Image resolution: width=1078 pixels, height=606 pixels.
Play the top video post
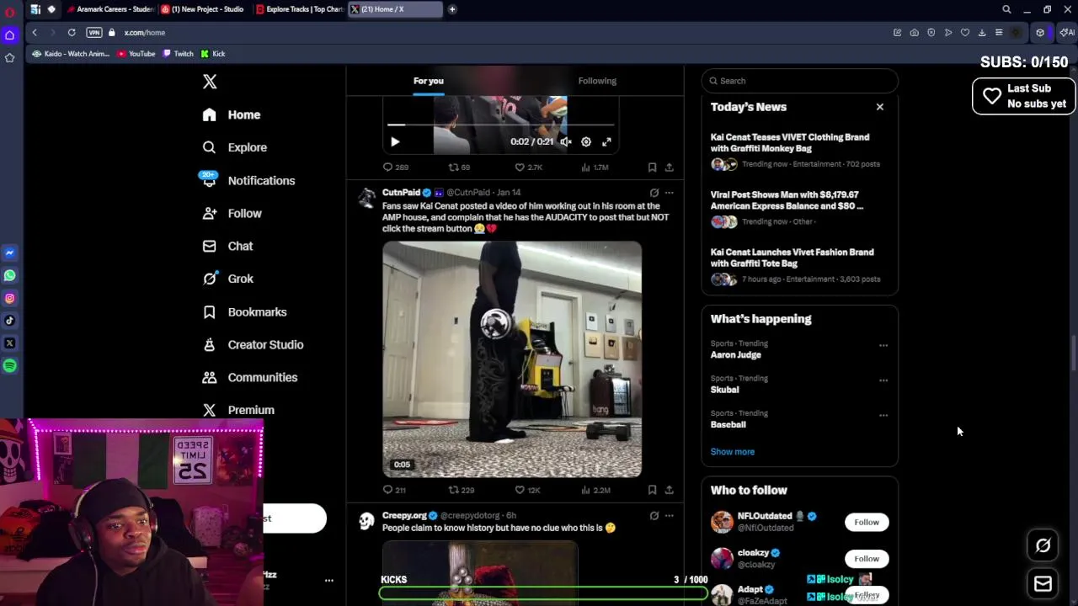(x=395, y=142)
